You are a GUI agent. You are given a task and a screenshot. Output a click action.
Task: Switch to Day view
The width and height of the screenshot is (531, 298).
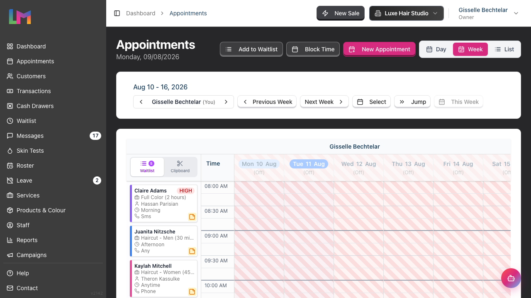pos(436,49)
